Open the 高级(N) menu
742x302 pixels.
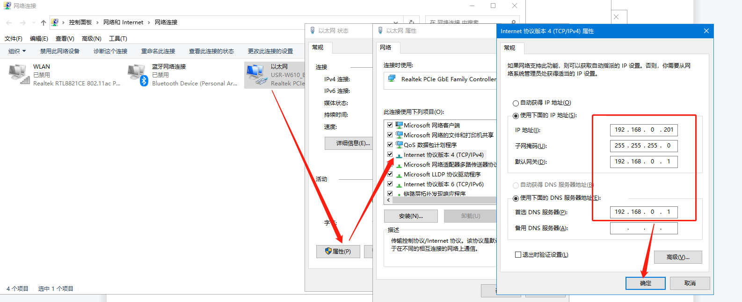coord(91,39)
